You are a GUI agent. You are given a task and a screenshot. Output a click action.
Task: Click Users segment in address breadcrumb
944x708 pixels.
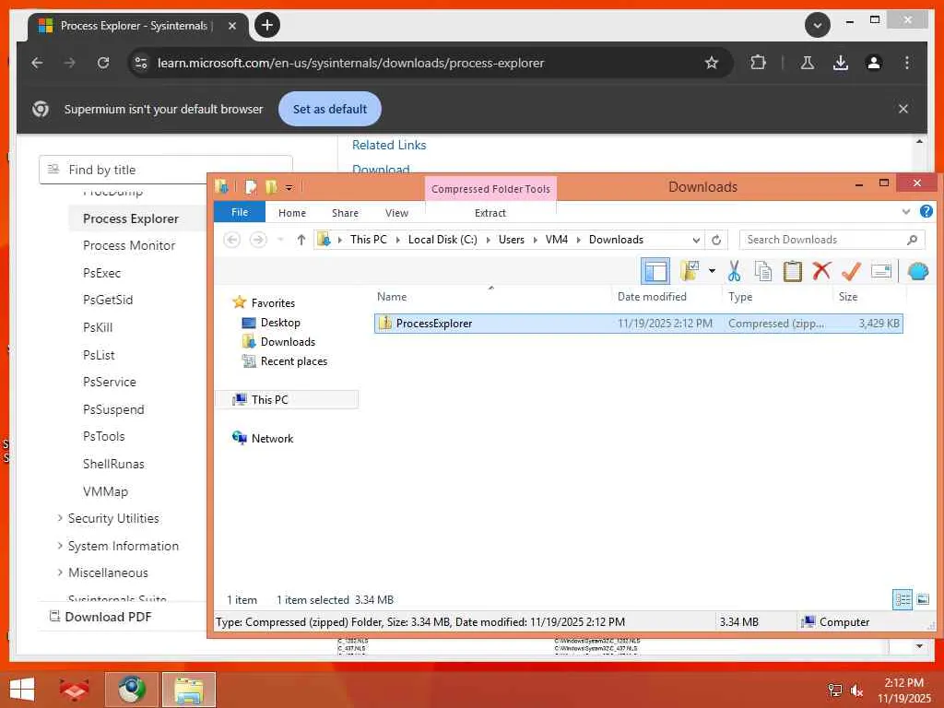[511, 240]
